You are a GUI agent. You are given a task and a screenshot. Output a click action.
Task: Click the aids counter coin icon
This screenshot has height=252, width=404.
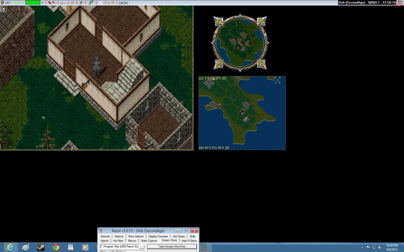pyautogui.click(x=113, y=3)
